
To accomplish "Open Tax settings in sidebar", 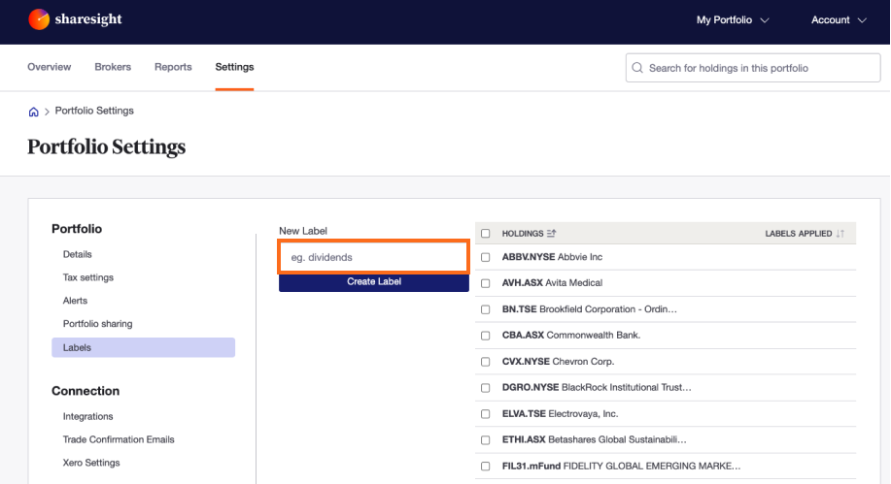I will pyautogui.click(x=88, y=277).
